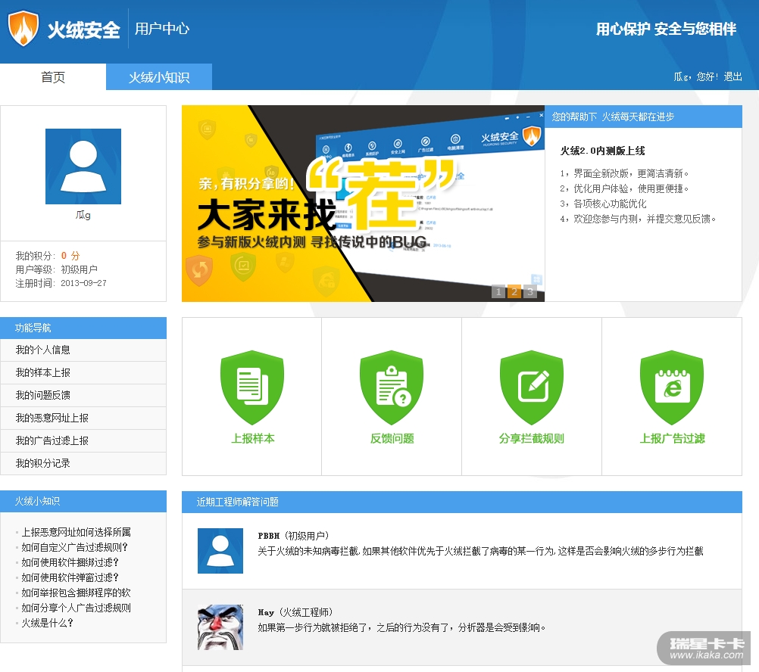Click news item 界面全新改版,更简洁清新

click(624, 173)
